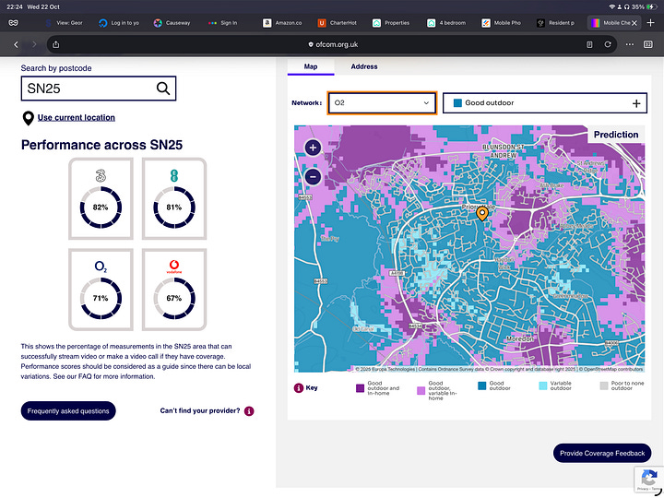Switch to the Amazon.co browser tab
This screenshot has height=498, width=664.
point(282,23)
